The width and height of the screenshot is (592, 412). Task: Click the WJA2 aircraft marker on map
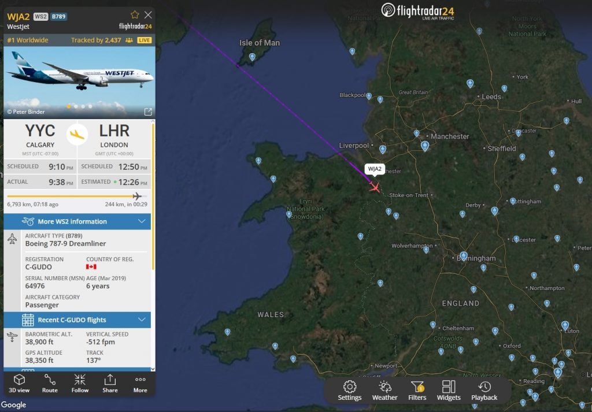tap(374, 187)
